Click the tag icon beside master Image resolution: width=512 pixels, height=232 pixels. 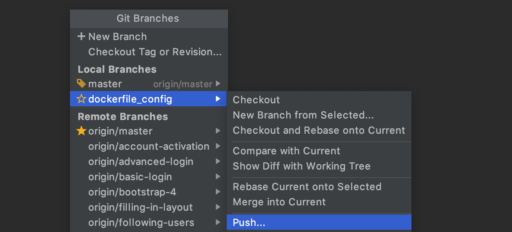pos(81,83)
